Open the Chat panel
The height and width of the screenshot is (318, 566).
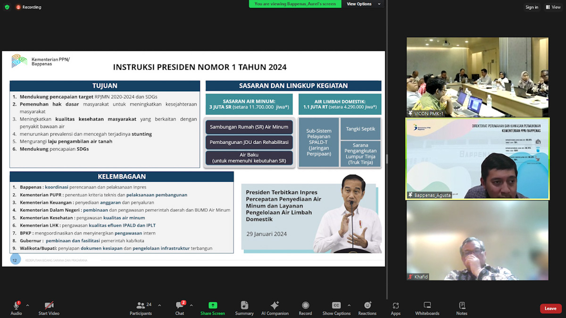pyautogui.click(x=180, y=306)
